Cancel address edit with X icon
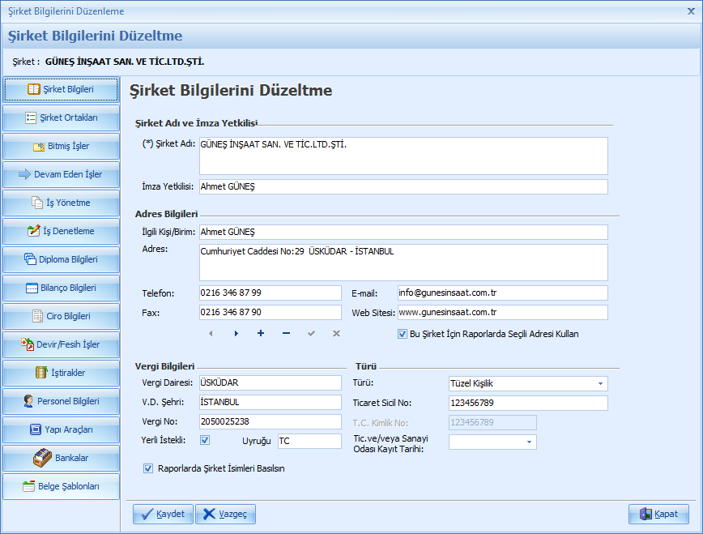Viewport: 703px width, 534px height. pos(336,333)
